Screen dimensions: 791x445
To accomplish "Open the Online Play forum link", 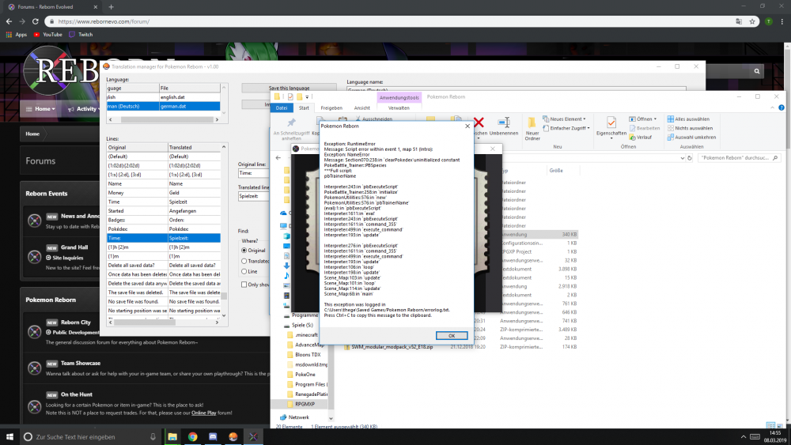I will (204, 413).
